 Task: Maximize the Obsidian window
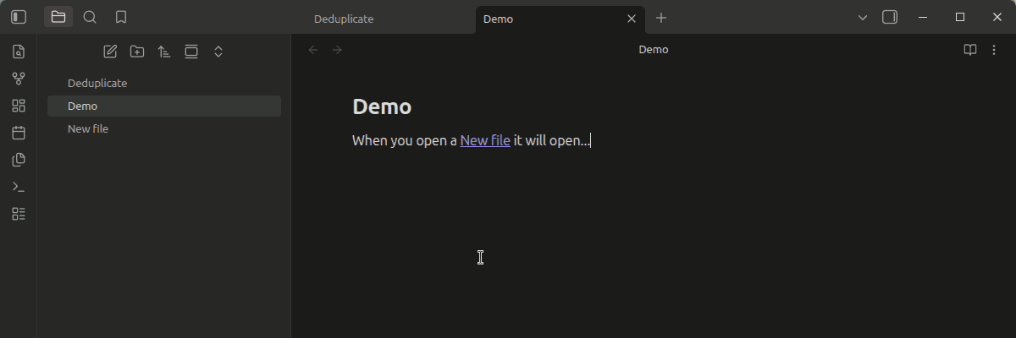[960, 17]
